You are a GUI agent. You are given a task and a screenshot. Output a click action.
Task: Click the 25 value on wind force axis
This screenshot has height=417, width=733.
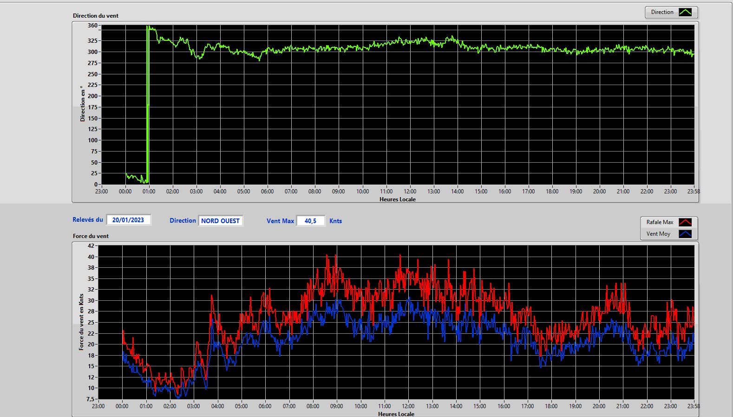(x=91, y=322)
